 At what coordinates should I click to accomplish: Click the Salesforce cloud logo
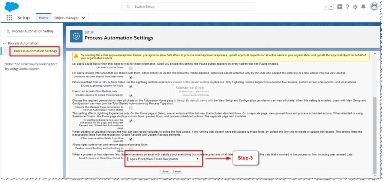point(12,6)
